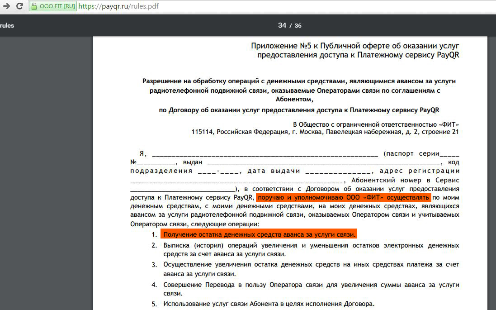Click list item 5 "Использование услуг связи Абонента"
This screenshot has width=496, height=310.
pyautogui.click(x=269, y=304)
